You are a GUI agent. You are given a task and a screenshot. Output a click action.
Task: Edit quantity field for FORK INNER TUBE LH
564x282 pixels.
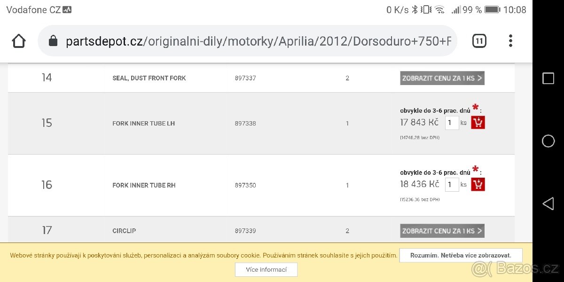(x=452, y=122)
